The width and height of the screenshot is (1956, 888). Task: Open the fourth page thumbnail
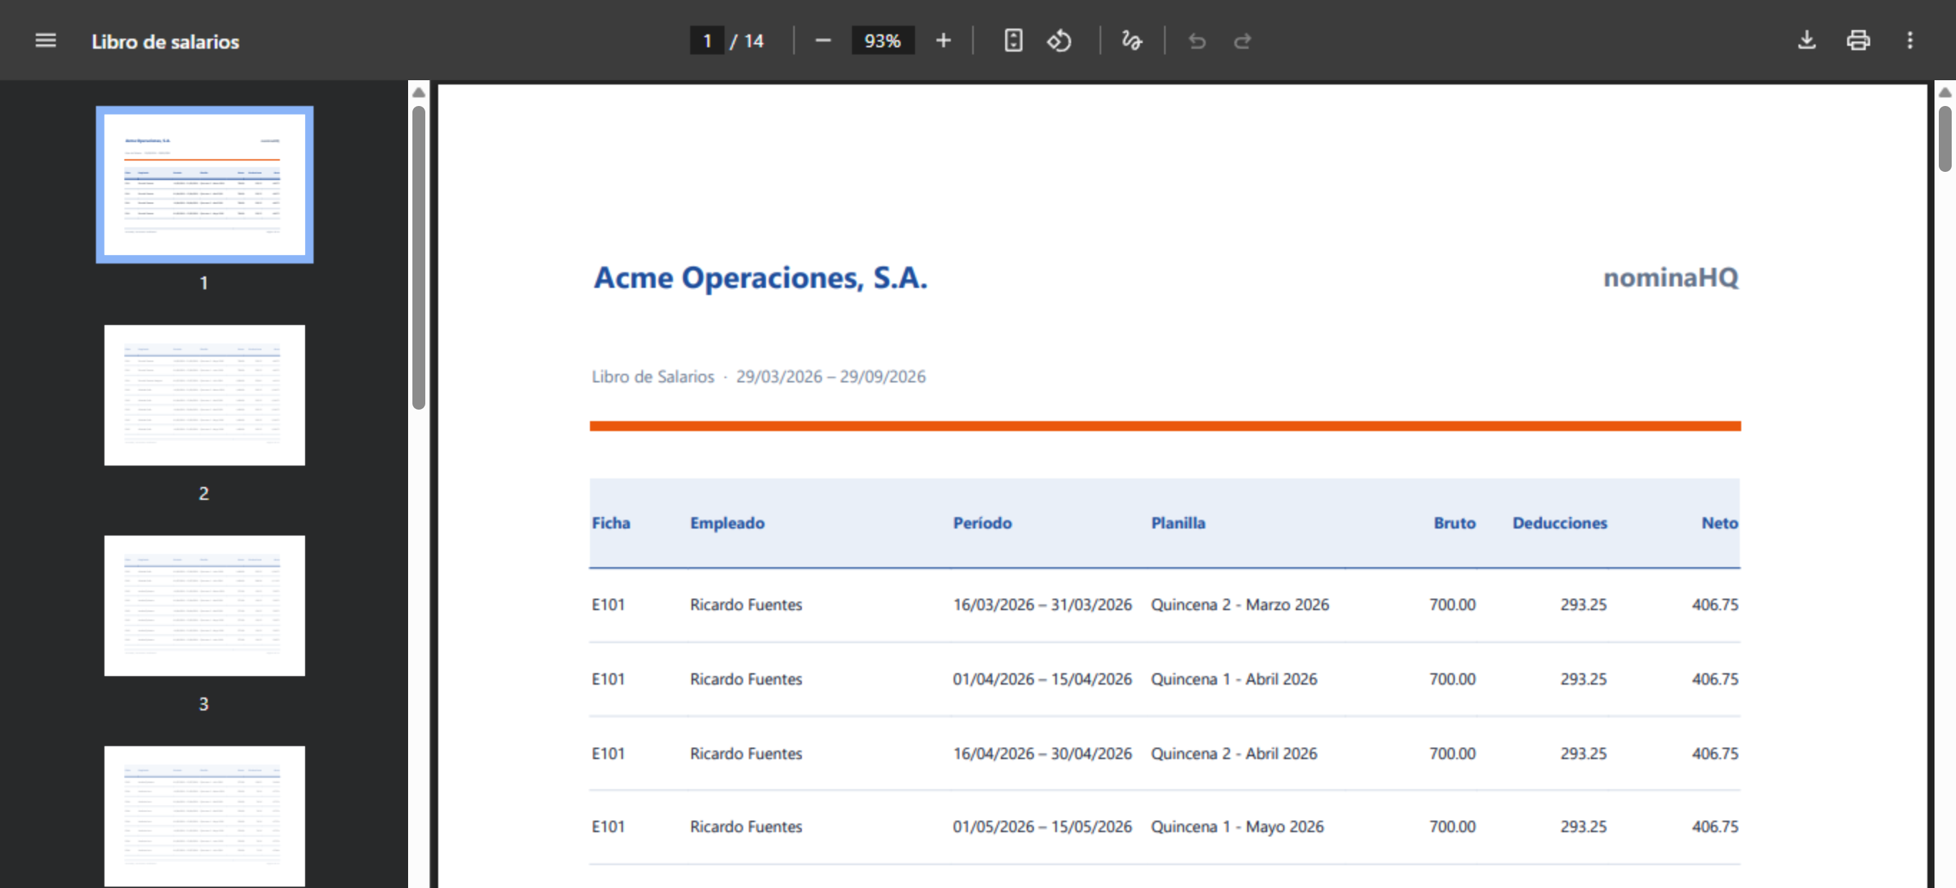coord(204,816)
